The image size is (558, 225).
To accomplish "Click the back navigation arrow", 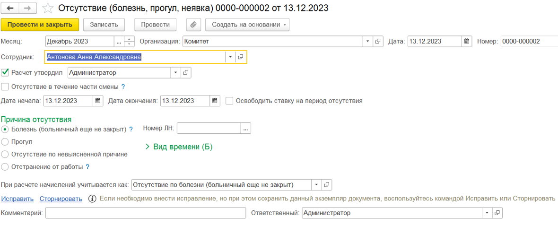I will [x=10, y=9].
